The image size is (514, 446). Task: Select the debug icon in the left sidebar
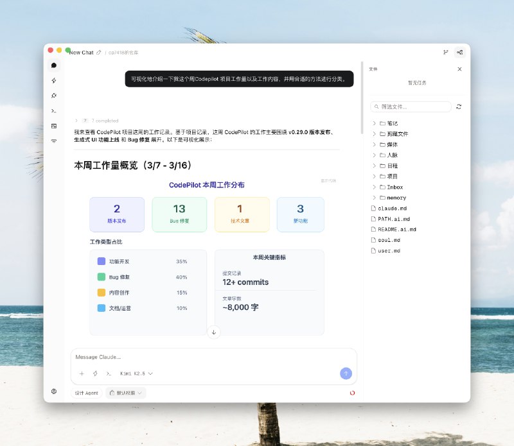(53, 95)
